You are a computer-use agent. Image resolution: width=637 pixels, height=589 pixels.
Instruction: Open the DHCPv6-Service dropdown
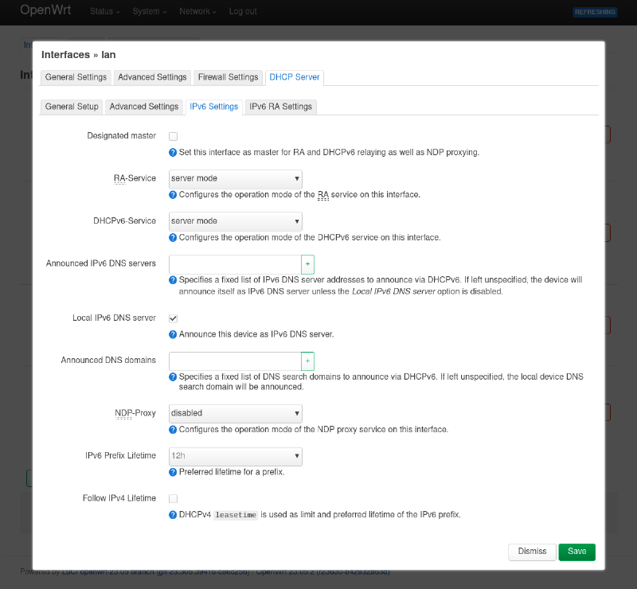235,221
